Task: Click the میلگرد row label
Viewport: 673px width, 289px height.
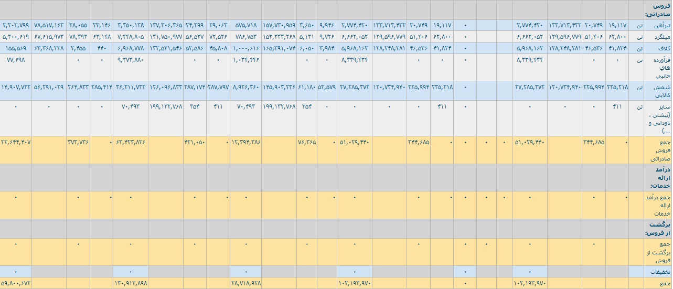Action: click(x=664, y=37)
